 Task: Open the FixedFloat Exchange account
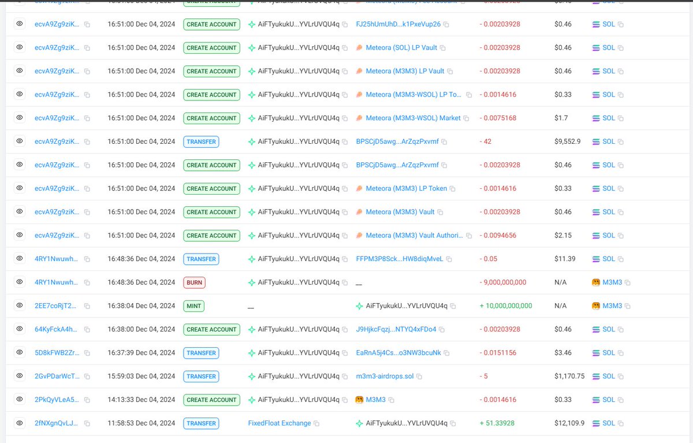(280, 423)
